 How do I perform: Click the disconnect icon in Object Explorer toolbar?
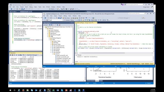(52, 25)
